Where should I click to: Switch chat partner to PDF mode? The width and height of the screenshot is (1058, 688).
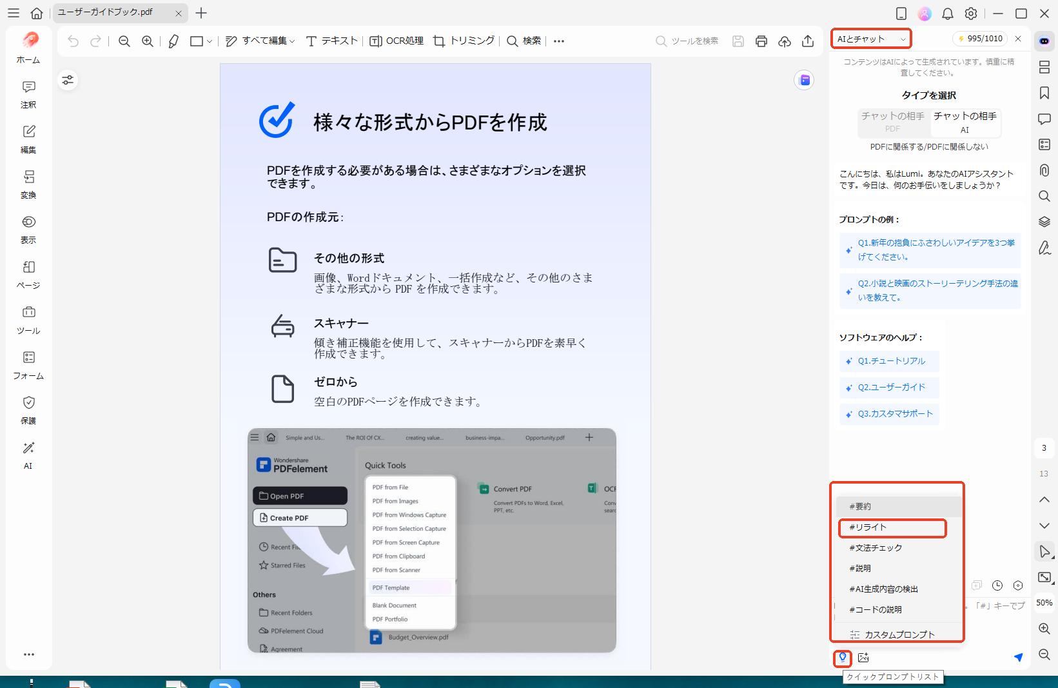892,123
